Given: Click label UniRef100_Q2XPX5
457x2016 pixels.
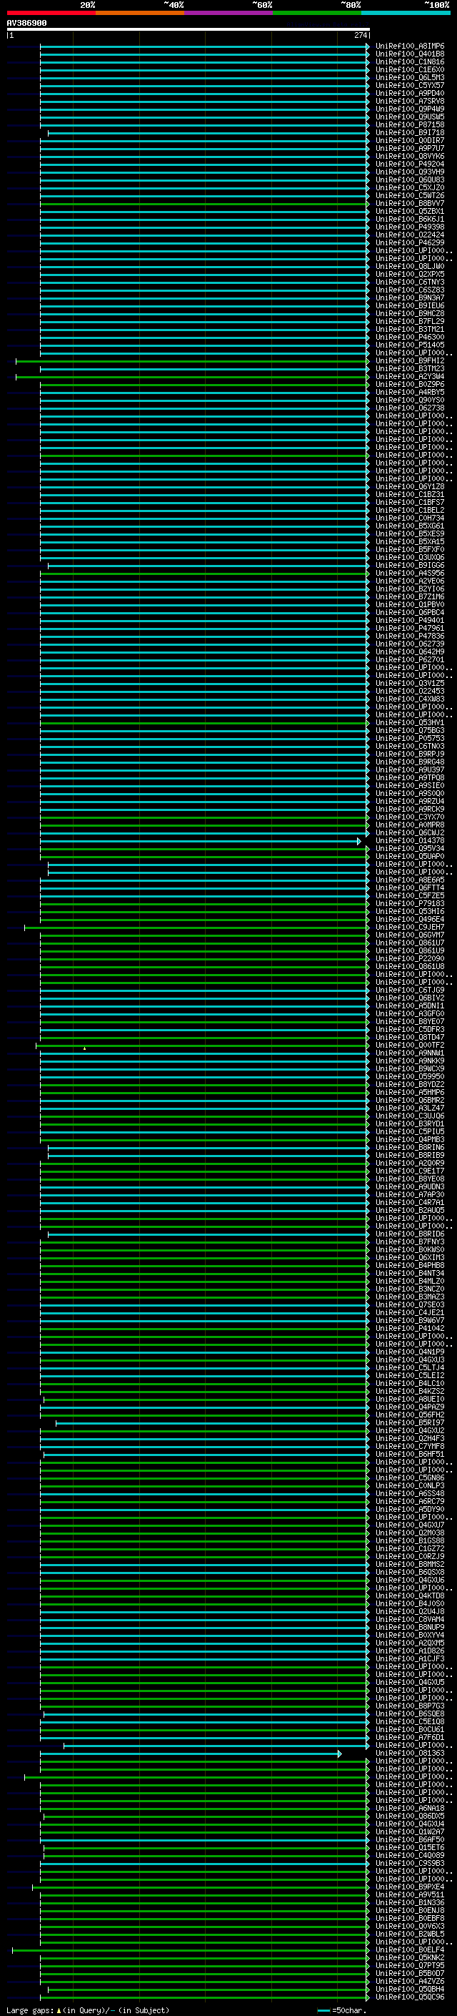Looking at the screenshot, I should 410,275.
